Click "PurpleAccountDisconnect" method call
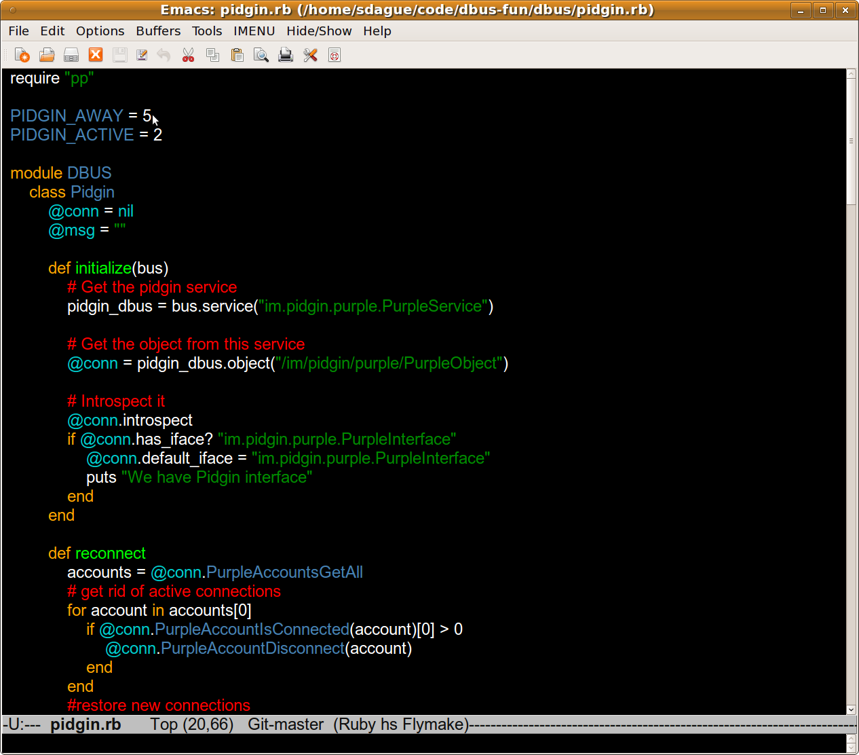859x755 pixels. [253, 648]
